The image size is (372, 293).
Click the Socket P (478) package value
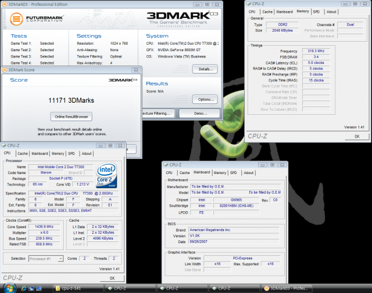(x=61, y=178)
